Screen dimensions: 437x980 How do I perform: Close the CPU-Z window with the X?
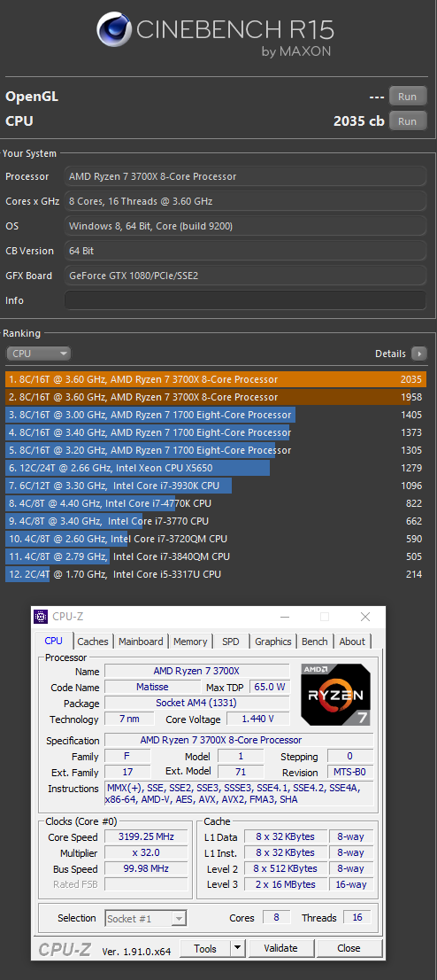click(x=365, y=617)
